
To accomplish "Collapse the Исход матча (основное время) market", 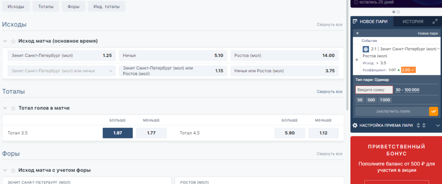I will (5, 41).
